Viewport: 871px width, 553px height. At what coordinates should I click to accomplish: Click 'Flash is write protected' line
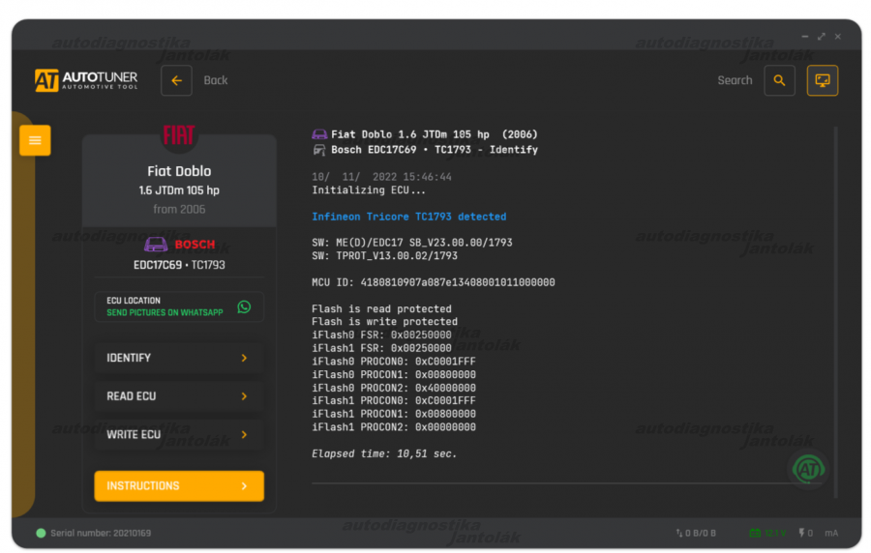tap(384, 322)
